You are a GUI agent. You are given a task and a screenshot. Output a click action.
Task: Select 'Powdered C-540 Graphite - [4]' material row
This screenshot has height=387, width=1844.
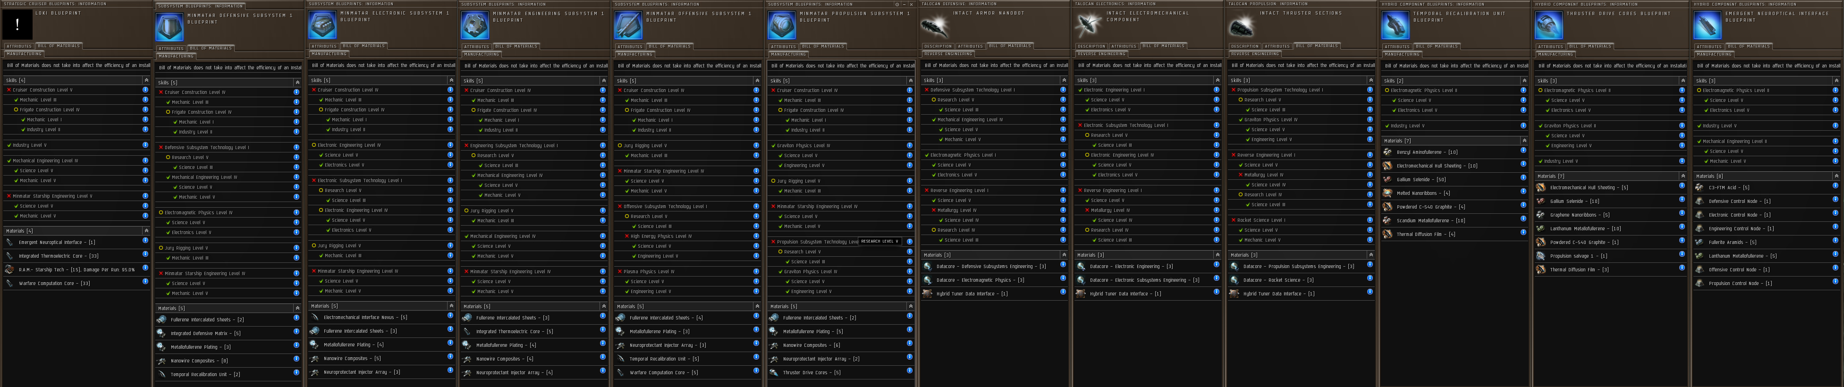1455,207
